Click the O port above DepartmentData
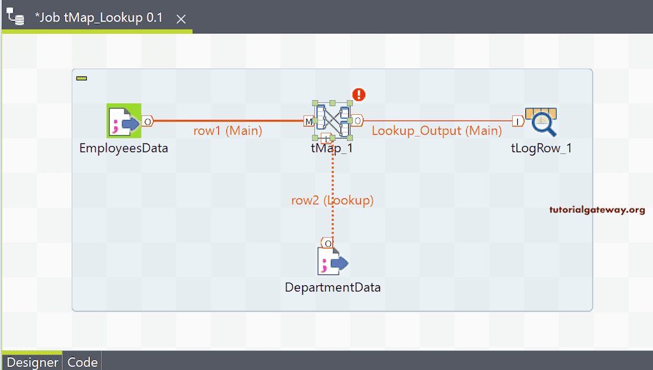Viewport: 653px width, 370px height. point(328,243)
